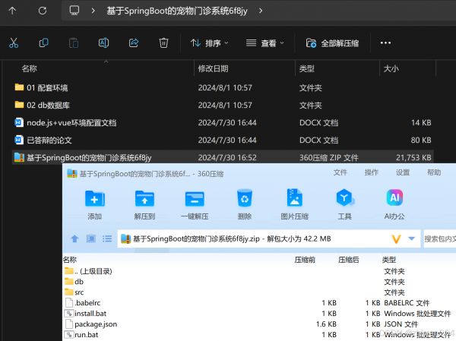Rename the selected file via toolbar icon
Screen dimensions: 456x341
[104, 43]
